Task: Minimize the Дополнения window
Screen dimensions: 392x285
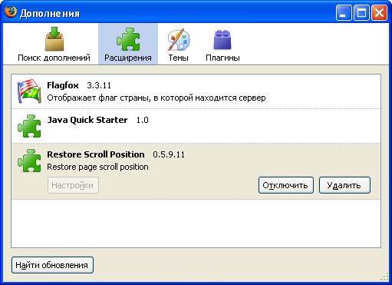Action: pyautogui.click(x=344, y=12)
